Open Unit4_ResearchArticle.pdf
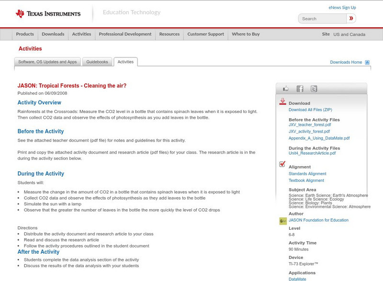The image size is (383, 281). [x=312, y=153]
